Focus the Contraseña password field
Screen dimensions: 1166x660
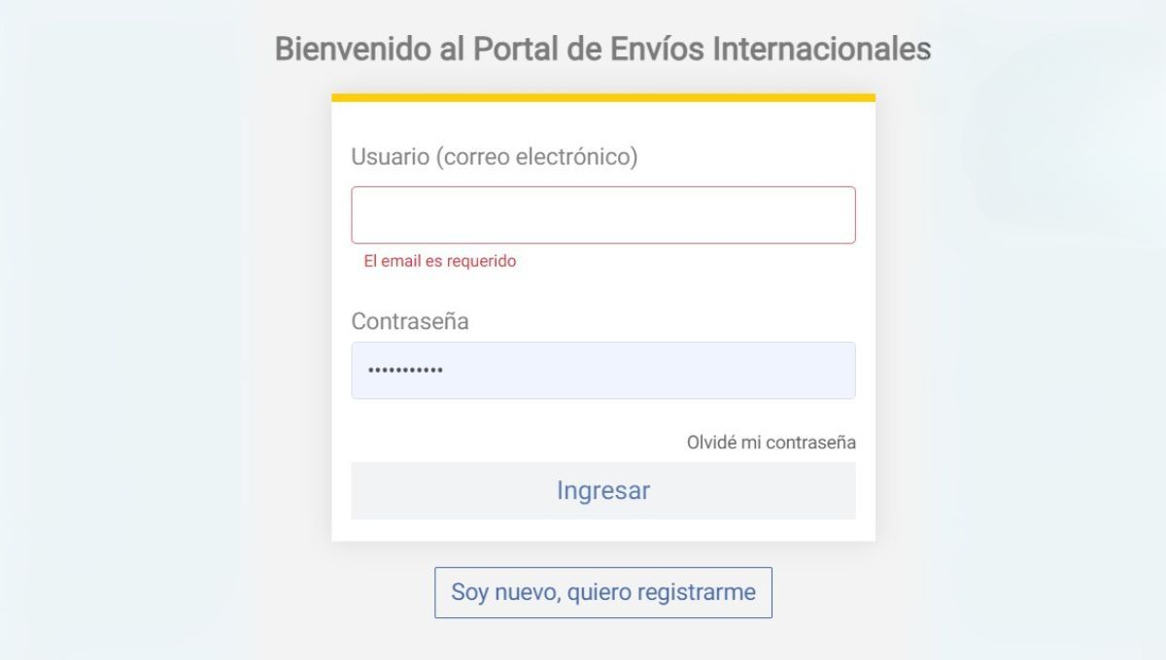(x=602, y=370)
